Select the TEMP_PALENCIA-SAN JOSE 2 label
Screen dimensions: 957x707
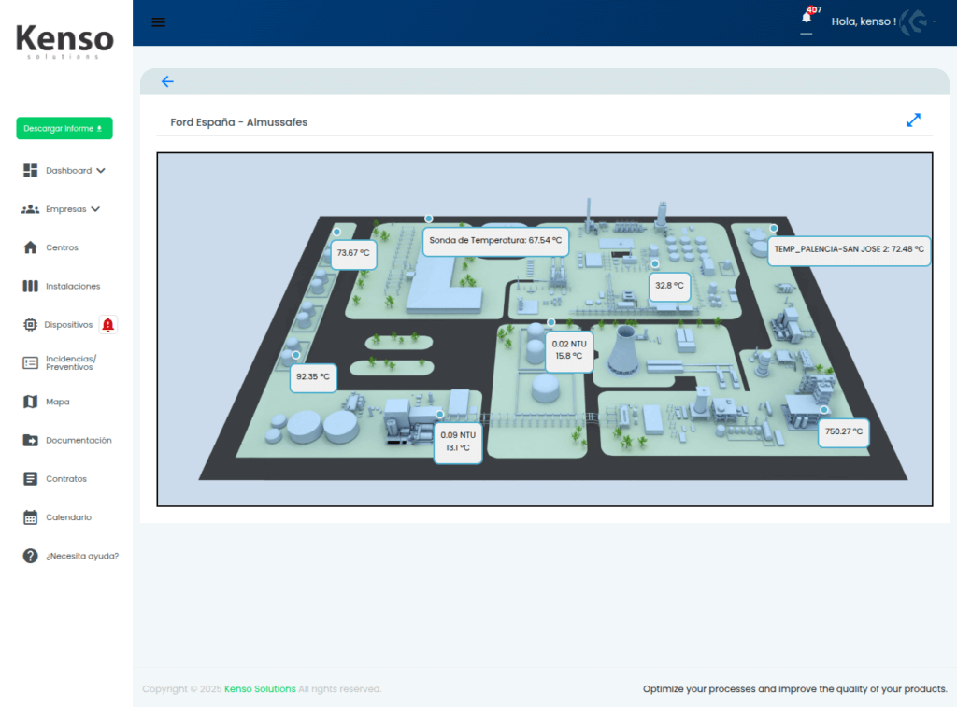[849, 249]
